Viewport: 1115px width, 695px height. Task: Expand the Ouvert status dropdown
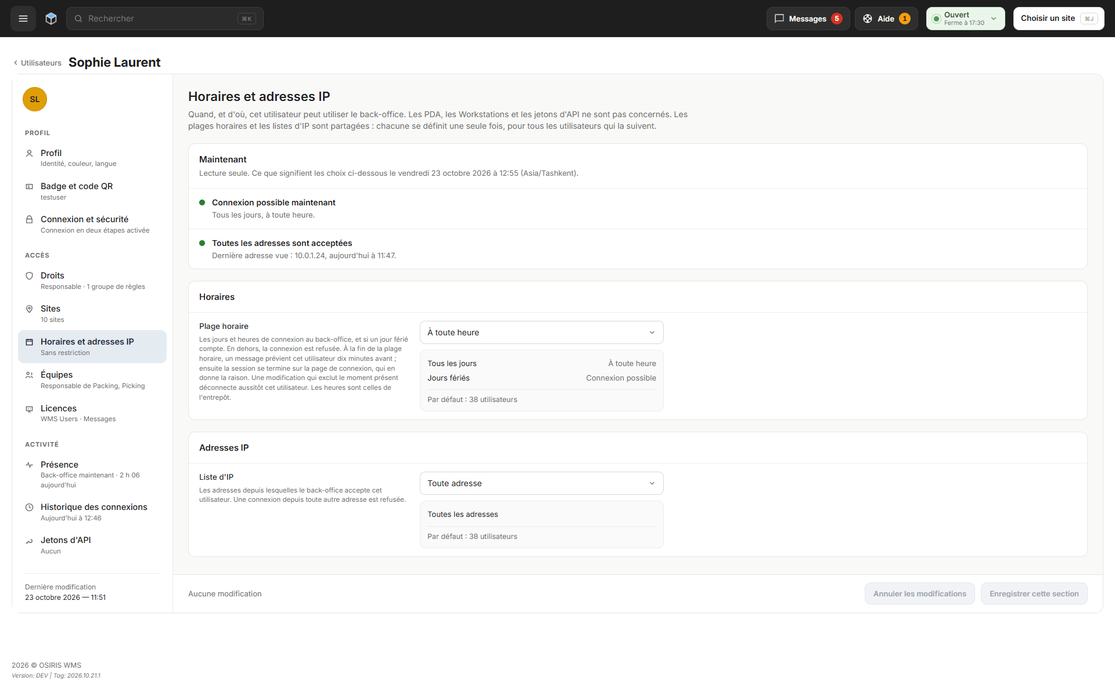[965, 19]
